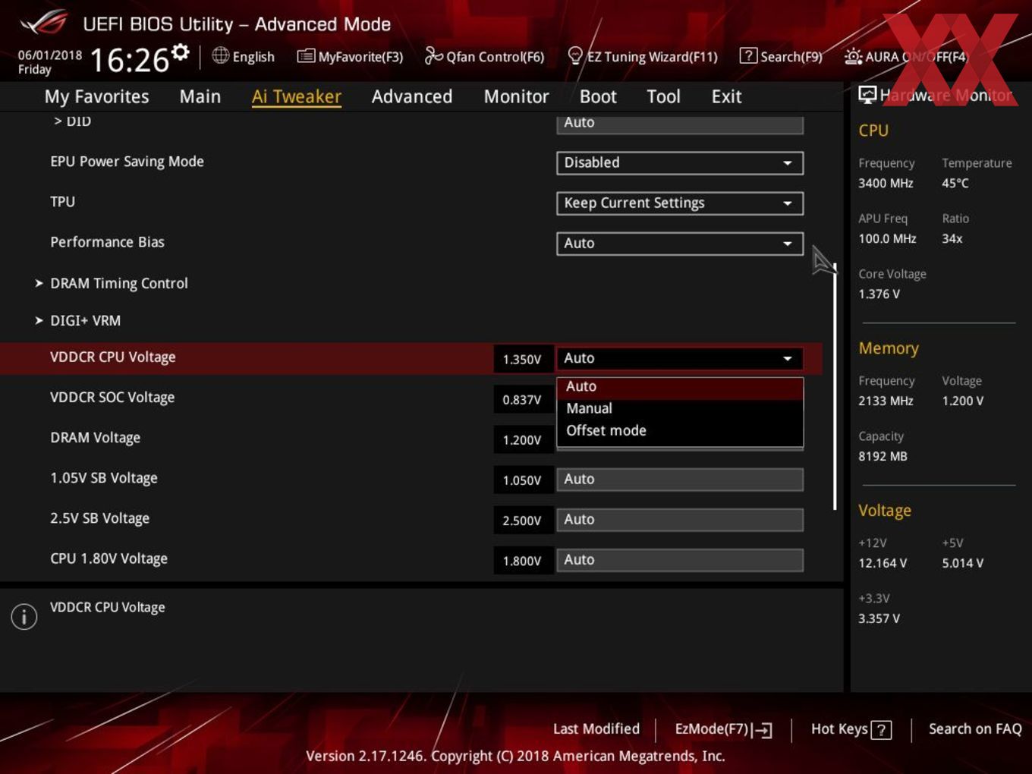Open the My Favorites tab
1032x774 pixels.
coord(96,96)
